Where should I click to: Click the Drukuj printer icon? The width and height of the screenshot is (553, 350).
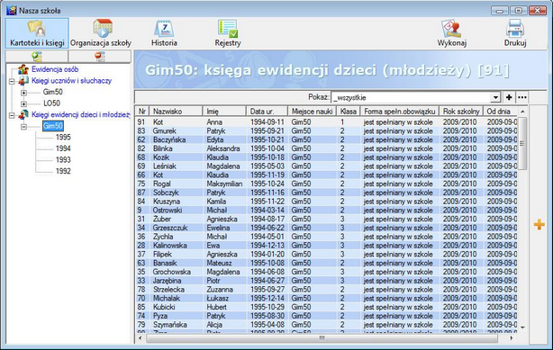pos(515,29)
